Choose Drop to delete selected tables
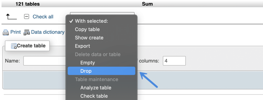 point(101,71)
